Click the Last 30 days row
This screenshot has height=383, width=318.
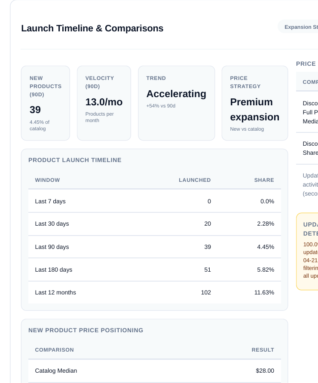tap(154, 224)
